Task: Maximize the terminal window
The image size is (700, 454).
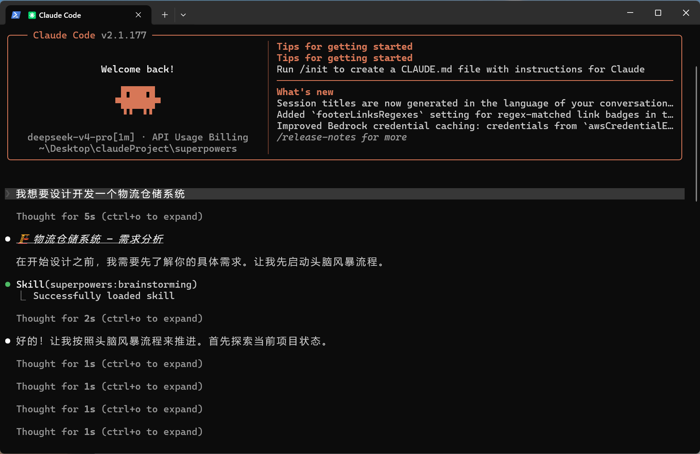Action: click(x=658, y=13)
